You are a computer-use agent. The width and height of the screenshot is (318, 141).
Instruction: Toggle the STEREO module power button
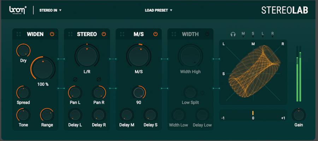click(104, 34)
